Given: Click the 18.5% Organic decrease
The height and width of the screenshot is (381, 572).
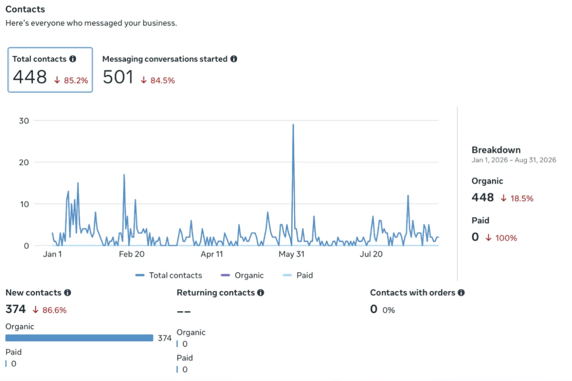Looking at the screenshot, I should pyautogui.click(x=517, y=198).
